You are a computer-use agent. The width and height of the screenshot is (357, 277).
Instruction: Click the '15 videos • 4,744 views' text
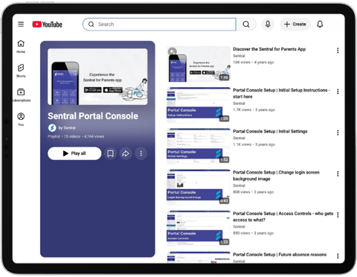[x=84, y=136]
